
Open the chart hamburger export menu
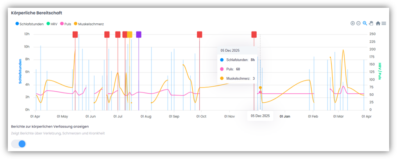(384, 23)
